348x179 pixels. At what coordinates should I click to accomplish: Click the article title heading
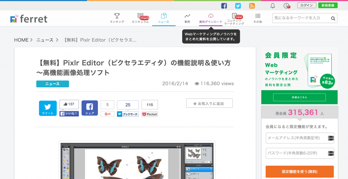[x=133, y=67]
